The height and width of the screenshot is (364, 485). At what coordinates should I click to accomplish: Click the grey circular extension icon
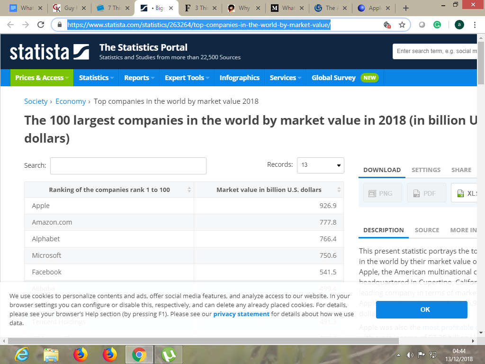pos(422,25)
